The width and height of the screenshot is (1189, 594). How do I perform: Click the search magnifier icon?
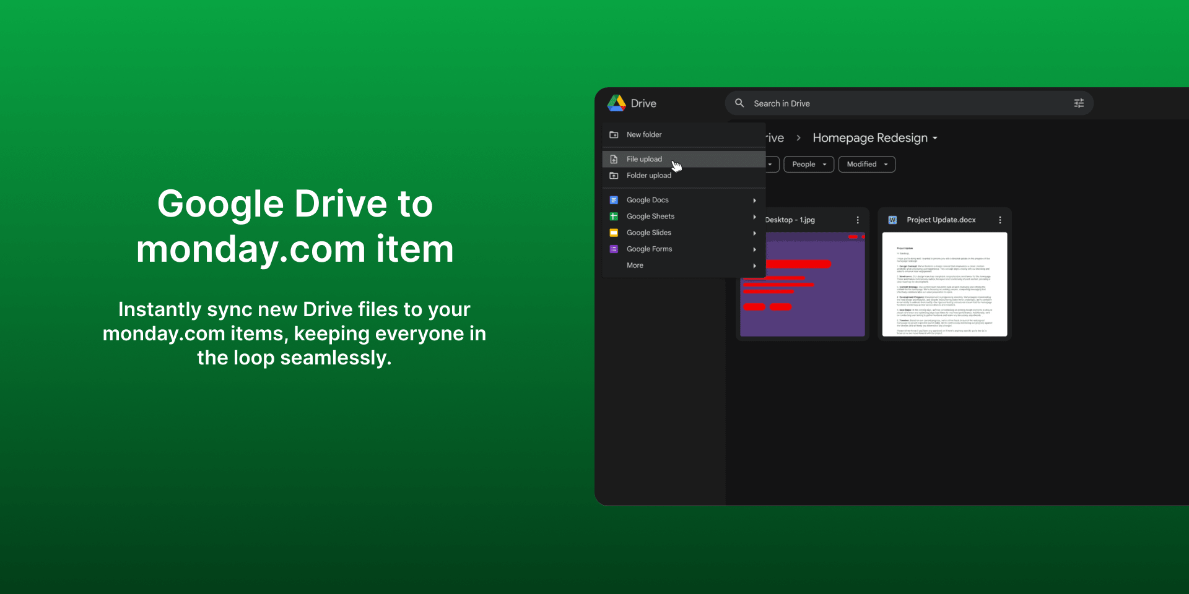pyautogui.click(x=739, y=103)
